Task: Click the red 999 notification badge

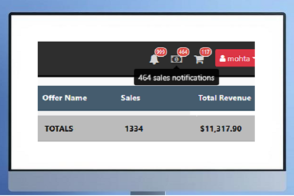Action: pyautogui.click(x=160, y=52)
